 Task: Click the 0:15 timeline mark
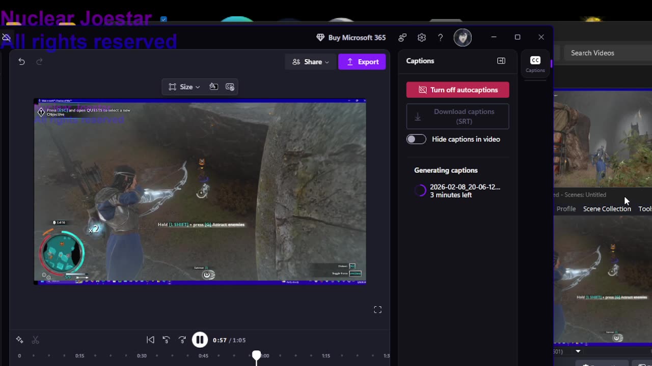tap(80, 356)
